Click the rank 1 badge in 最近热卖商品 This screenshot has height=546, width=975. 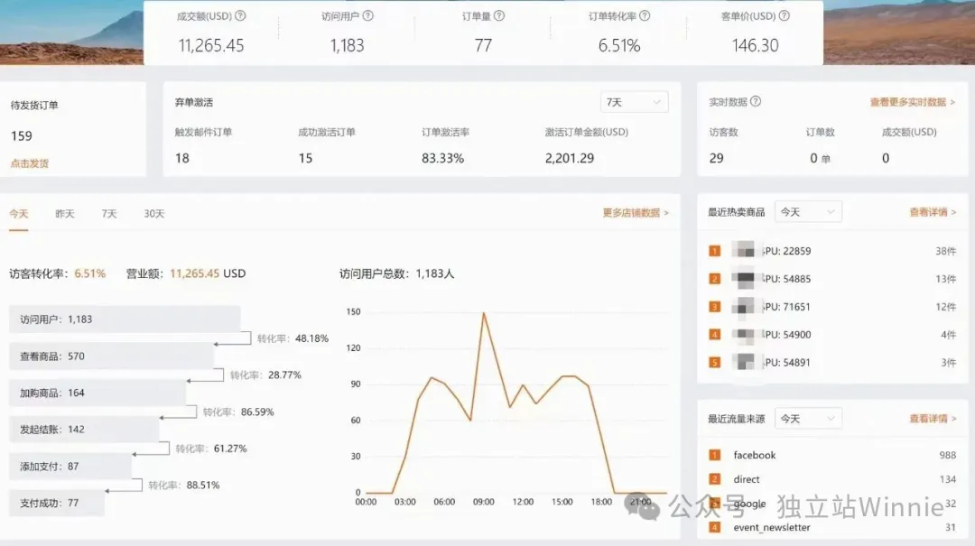click(x=714, y=250)
